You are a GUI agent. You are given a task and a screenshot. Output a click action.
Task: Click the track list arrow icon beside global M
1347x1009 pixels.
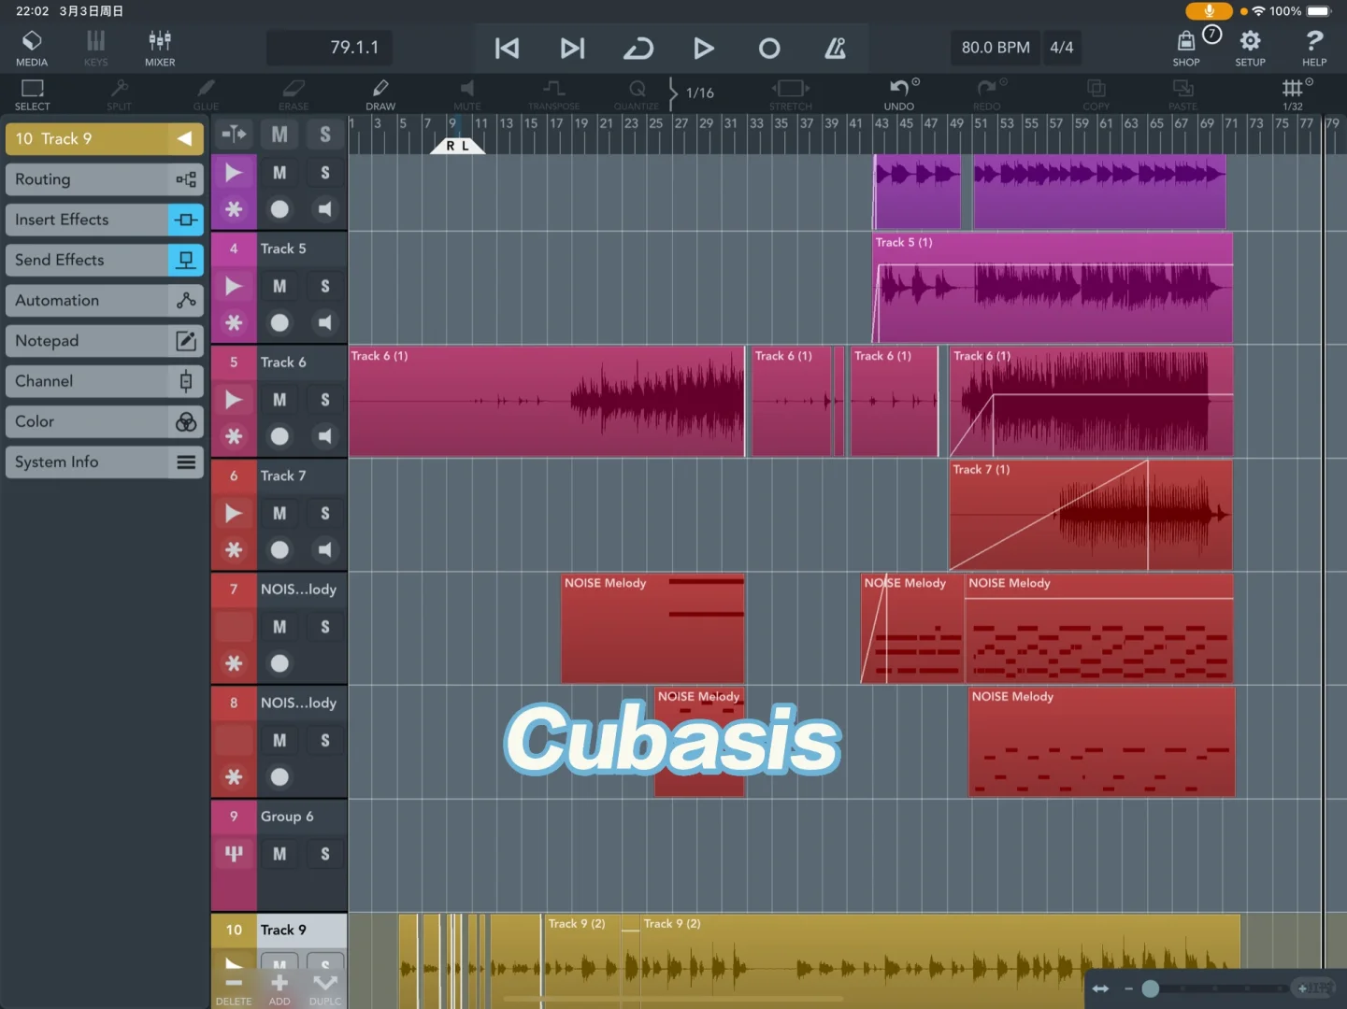tap(234, 135)
